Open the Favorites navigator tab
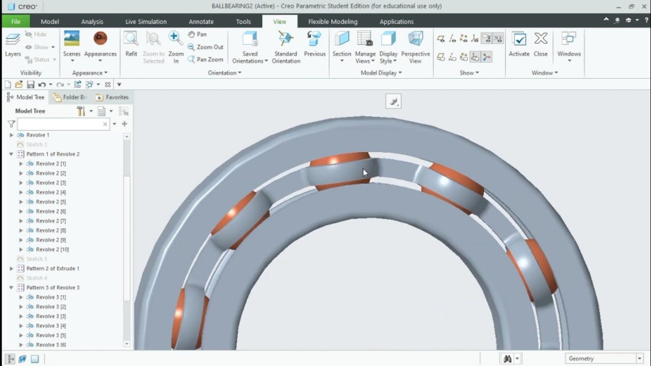651x366 pixels. 112,97
